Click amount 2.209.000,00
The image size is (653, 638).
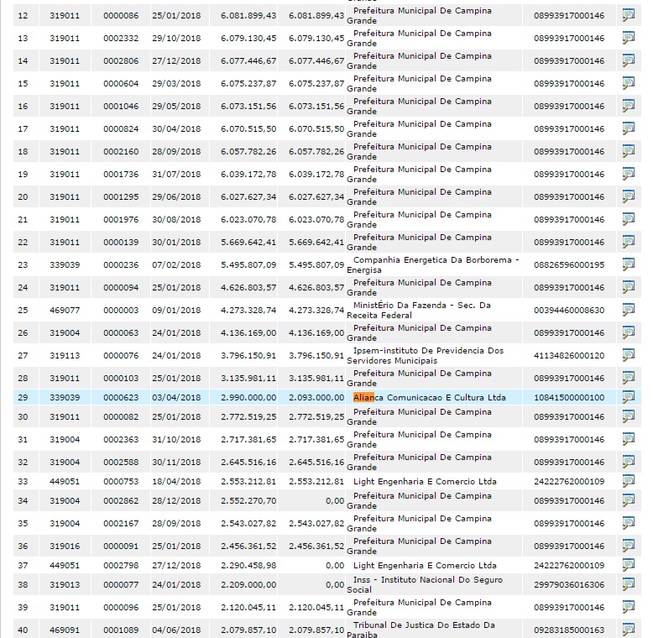(x=248, y=585)
